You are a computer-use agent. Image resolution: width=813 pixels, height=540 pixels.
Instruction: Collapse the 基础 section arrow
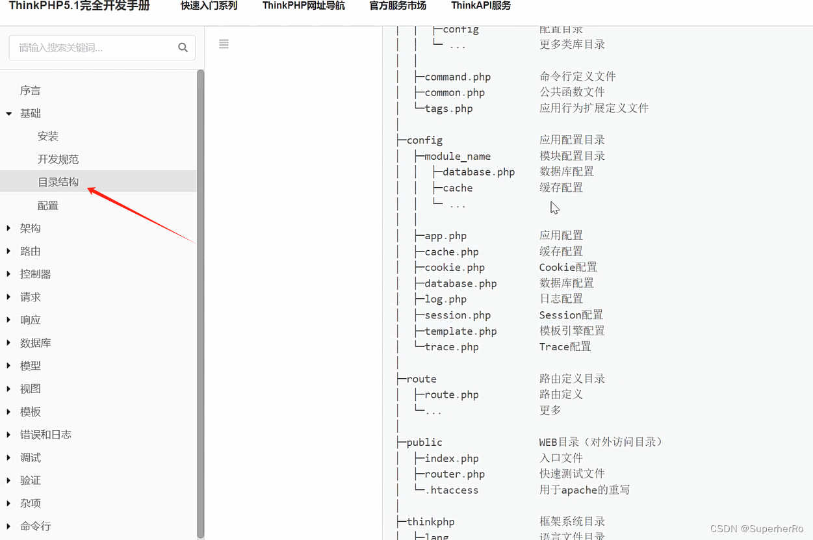[x=9, y=114]
